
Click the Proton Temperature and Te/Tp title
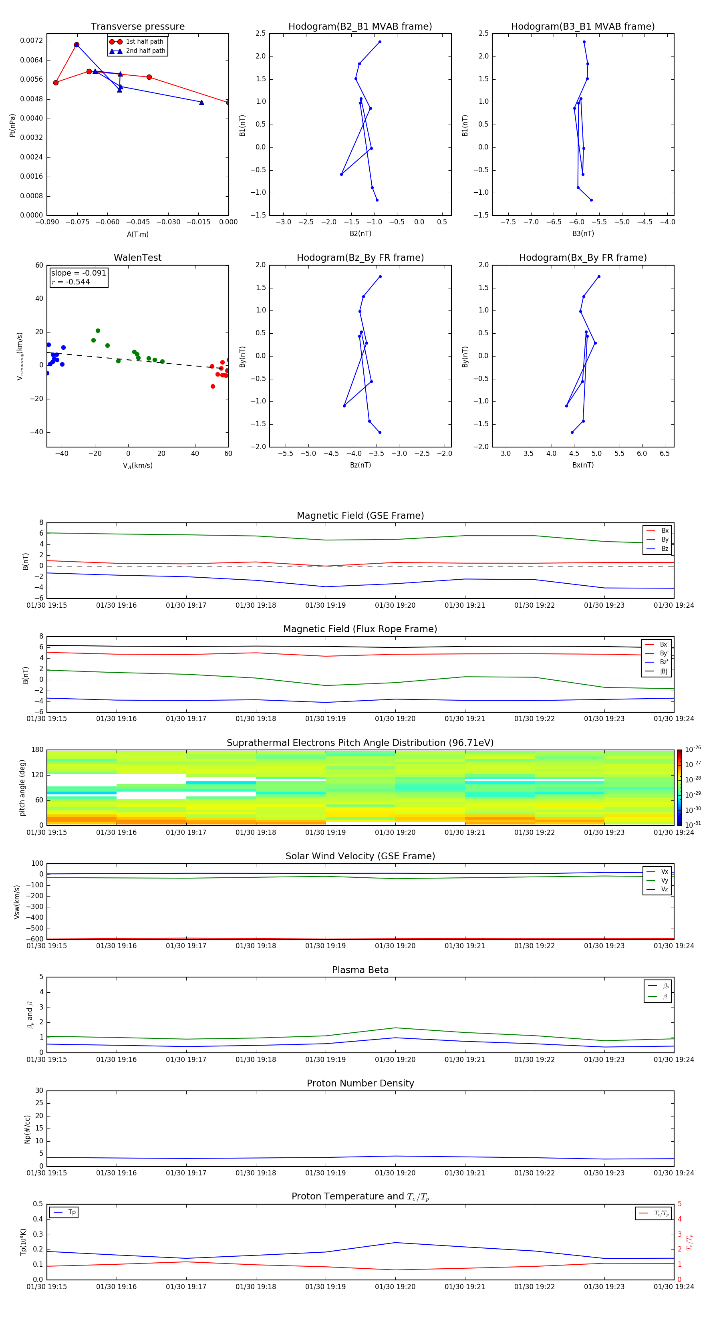coord(360,1197)
